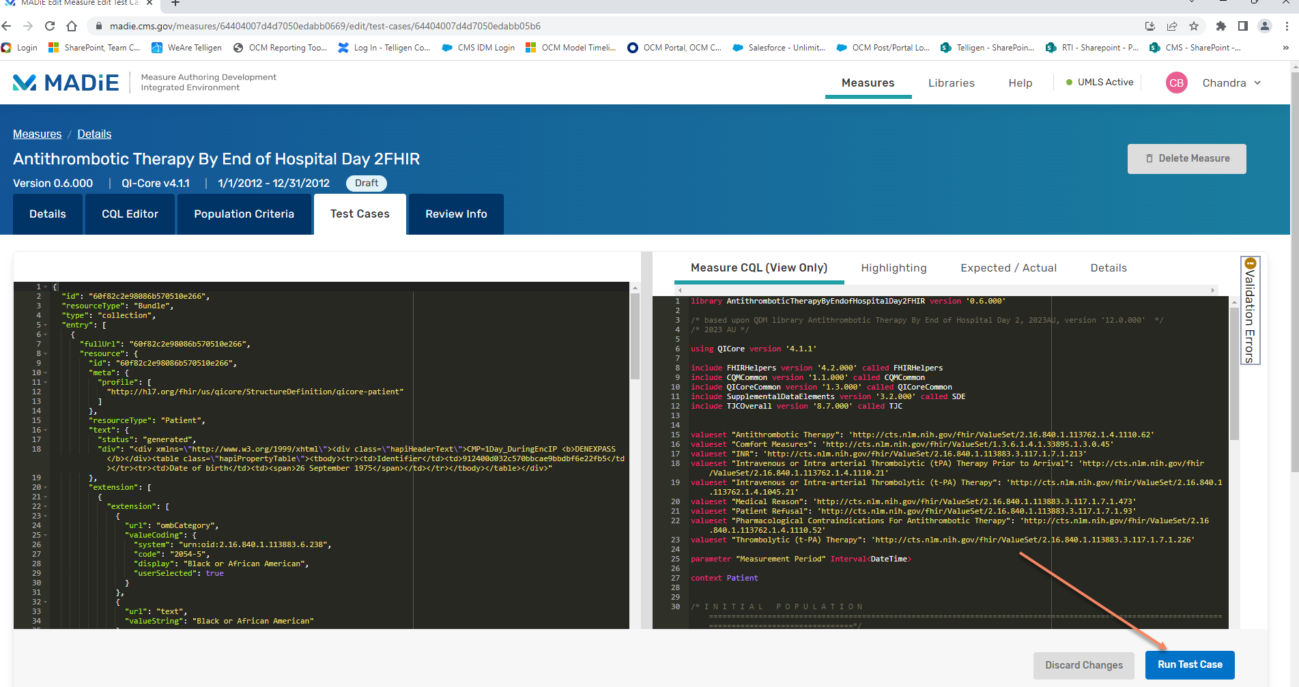Click the Details breadcrumb link

pyautogui.click(x=94, y=134)
